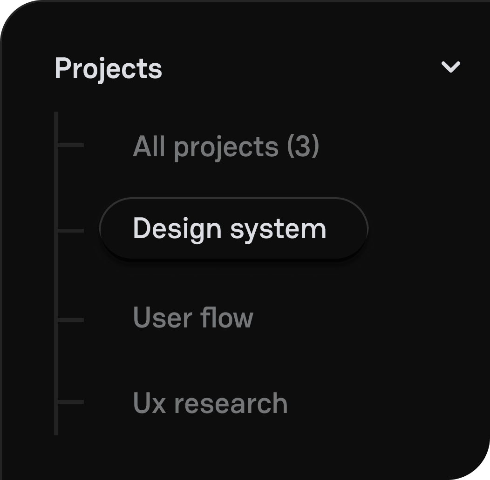Click the tree branch line near Design system
The width and height of the screenshot is (490, 480).
point(71,230)
